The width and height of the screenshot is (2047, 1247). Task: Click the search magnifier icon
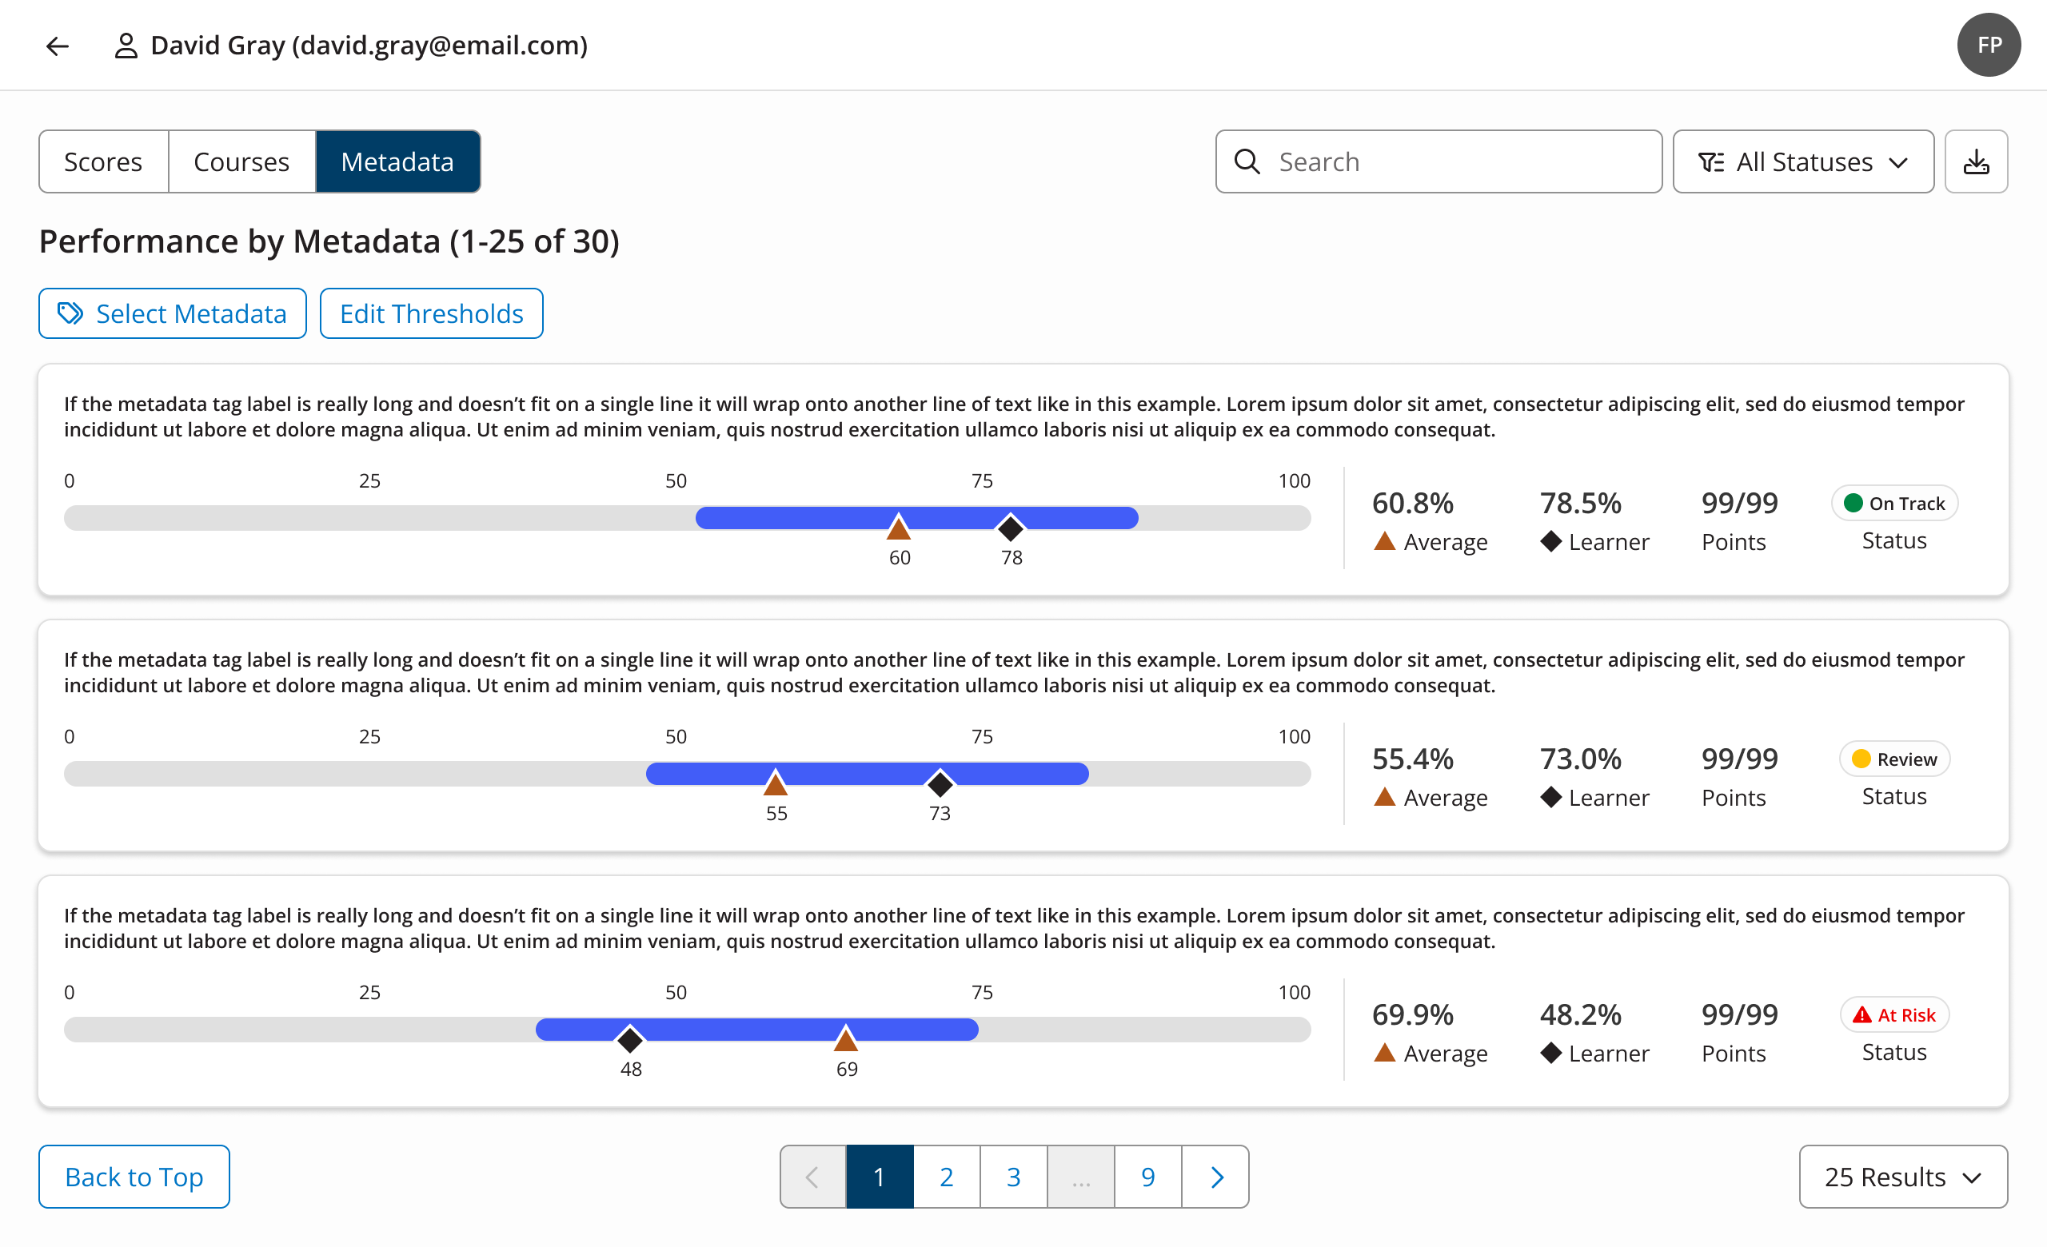(1248, 161)
